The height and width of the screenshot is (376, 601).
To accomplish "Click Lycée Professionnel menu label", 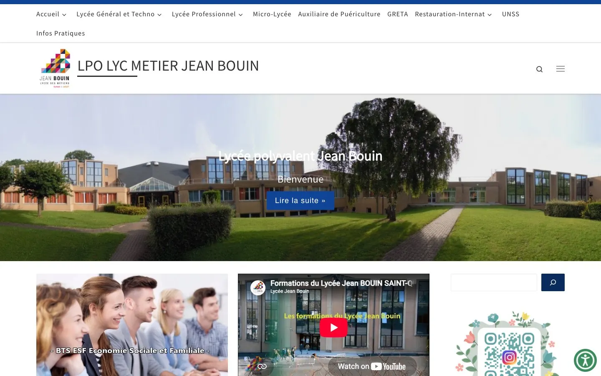I will tap(204, 14).
